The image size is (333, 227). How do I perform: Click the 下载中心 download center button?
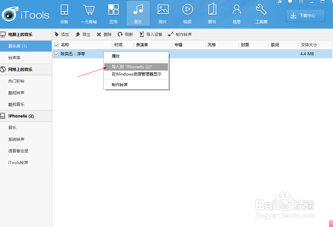(305, 16)
